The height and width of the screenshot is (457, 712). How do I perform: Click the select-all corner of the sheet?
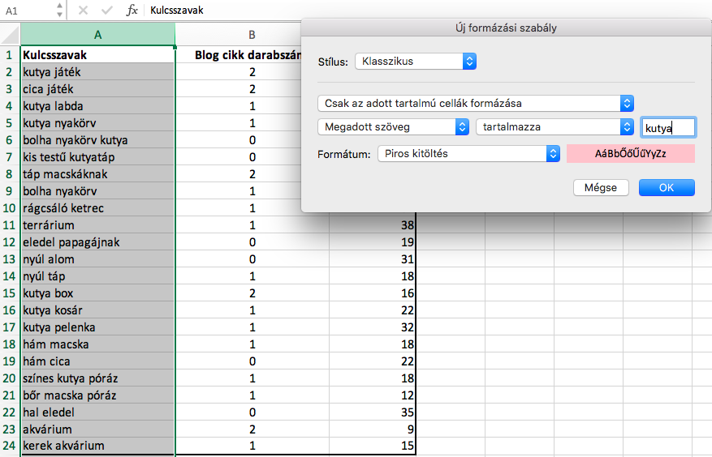click(x=10, y=35)
